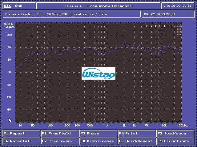The width and height of the screenshot is (197, 147).
Task: Click the info date/time box
Action: (178, 6)
